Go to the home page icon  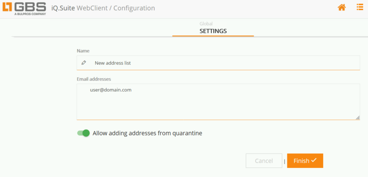click(x=342, y=7)
